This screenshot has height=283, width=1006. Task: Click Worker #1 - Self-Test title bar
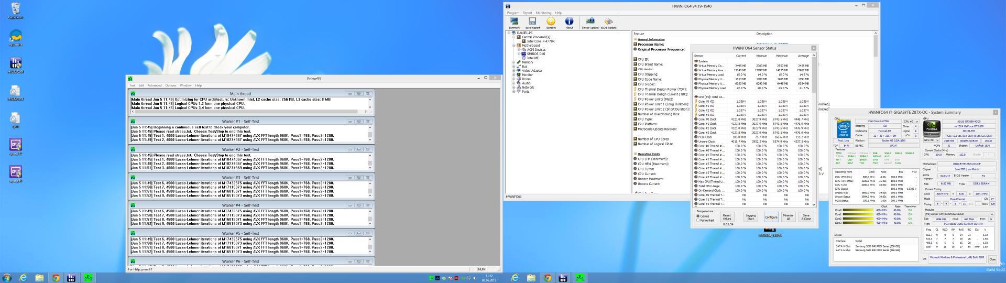(x=250, y=122)
